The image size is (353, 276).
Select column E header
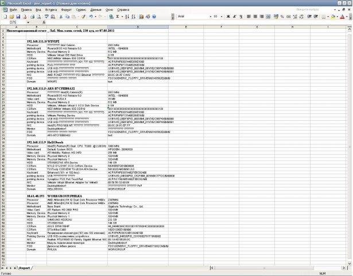186,27
